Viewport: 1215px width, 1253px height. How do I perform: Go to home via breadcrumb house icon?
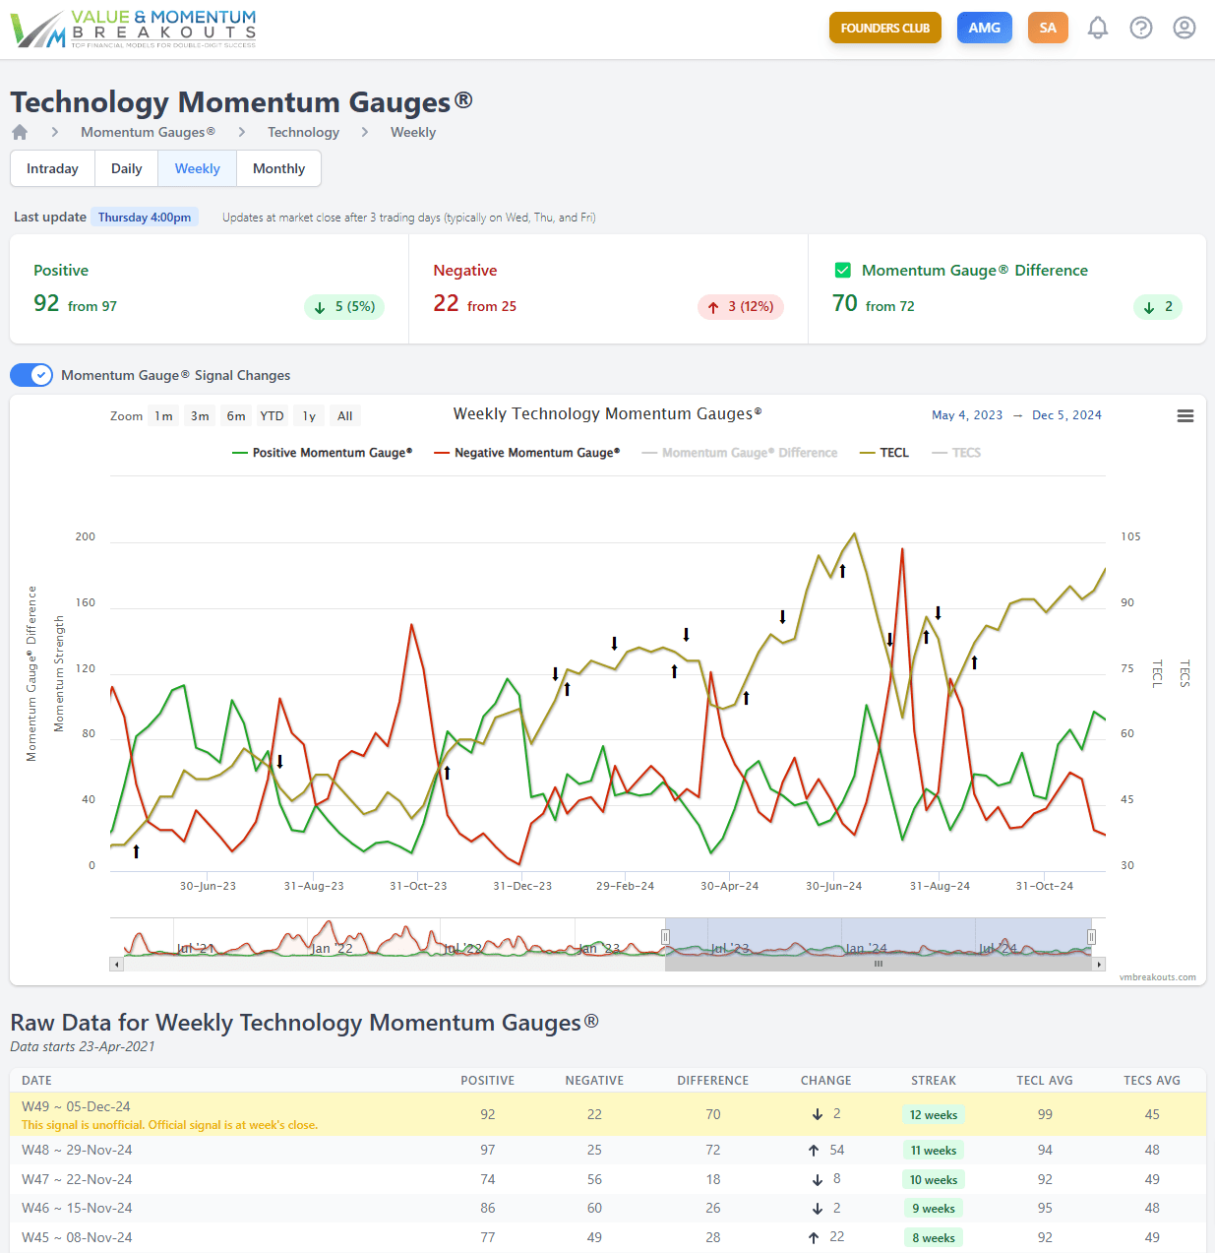(x=20, y=132)
